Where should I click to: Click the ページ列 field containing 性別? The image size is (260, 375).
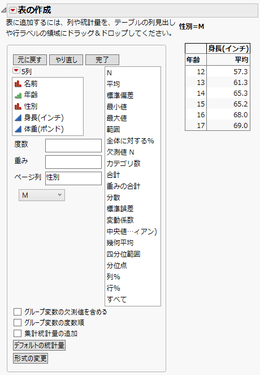[x=73, y=178]
